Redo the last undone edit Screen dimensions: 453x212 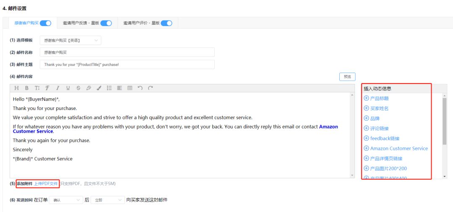tap(151, 88)
